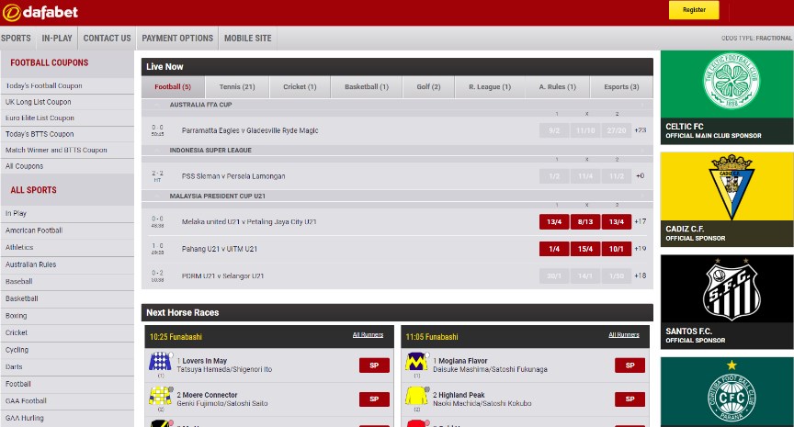
Task: Show +17 more markets for Melaka united
Action: tap(640, 221)
